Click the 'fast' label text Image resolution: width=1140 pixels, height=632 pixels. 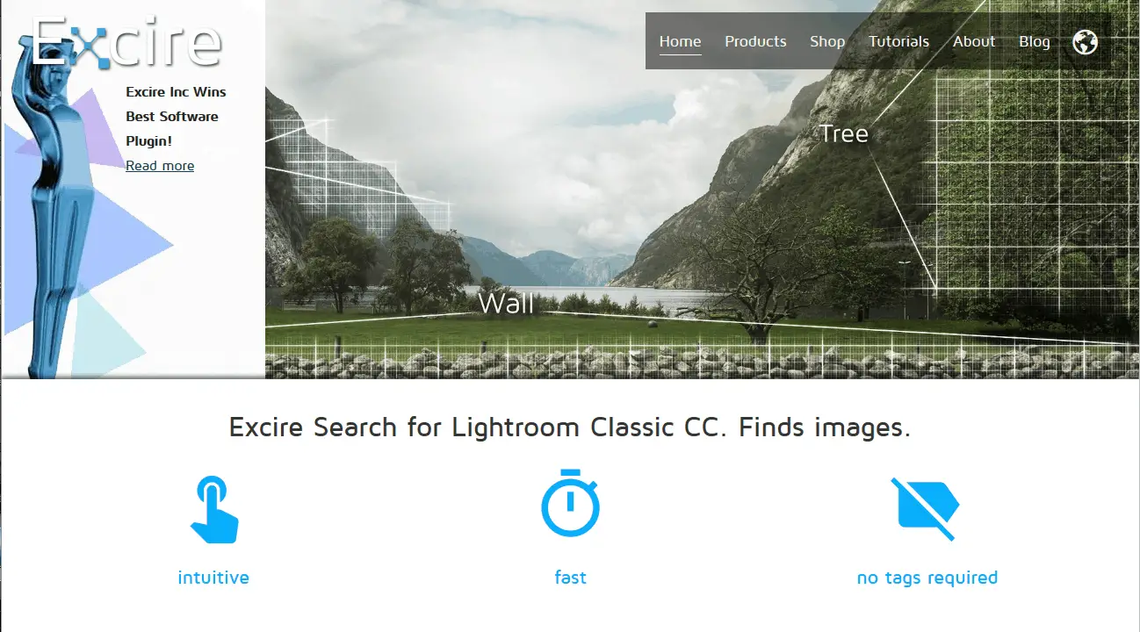click(571, 578)
